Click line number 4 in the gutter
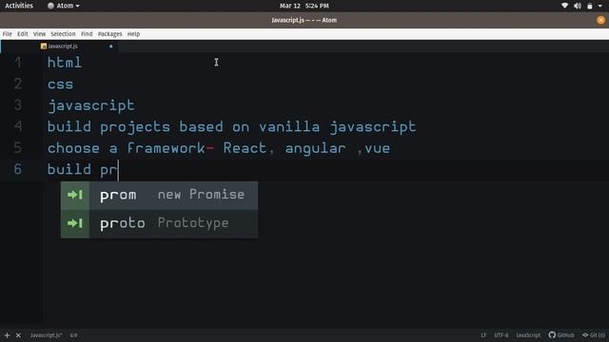The image size is (609, 342). [x=18, y=126]
